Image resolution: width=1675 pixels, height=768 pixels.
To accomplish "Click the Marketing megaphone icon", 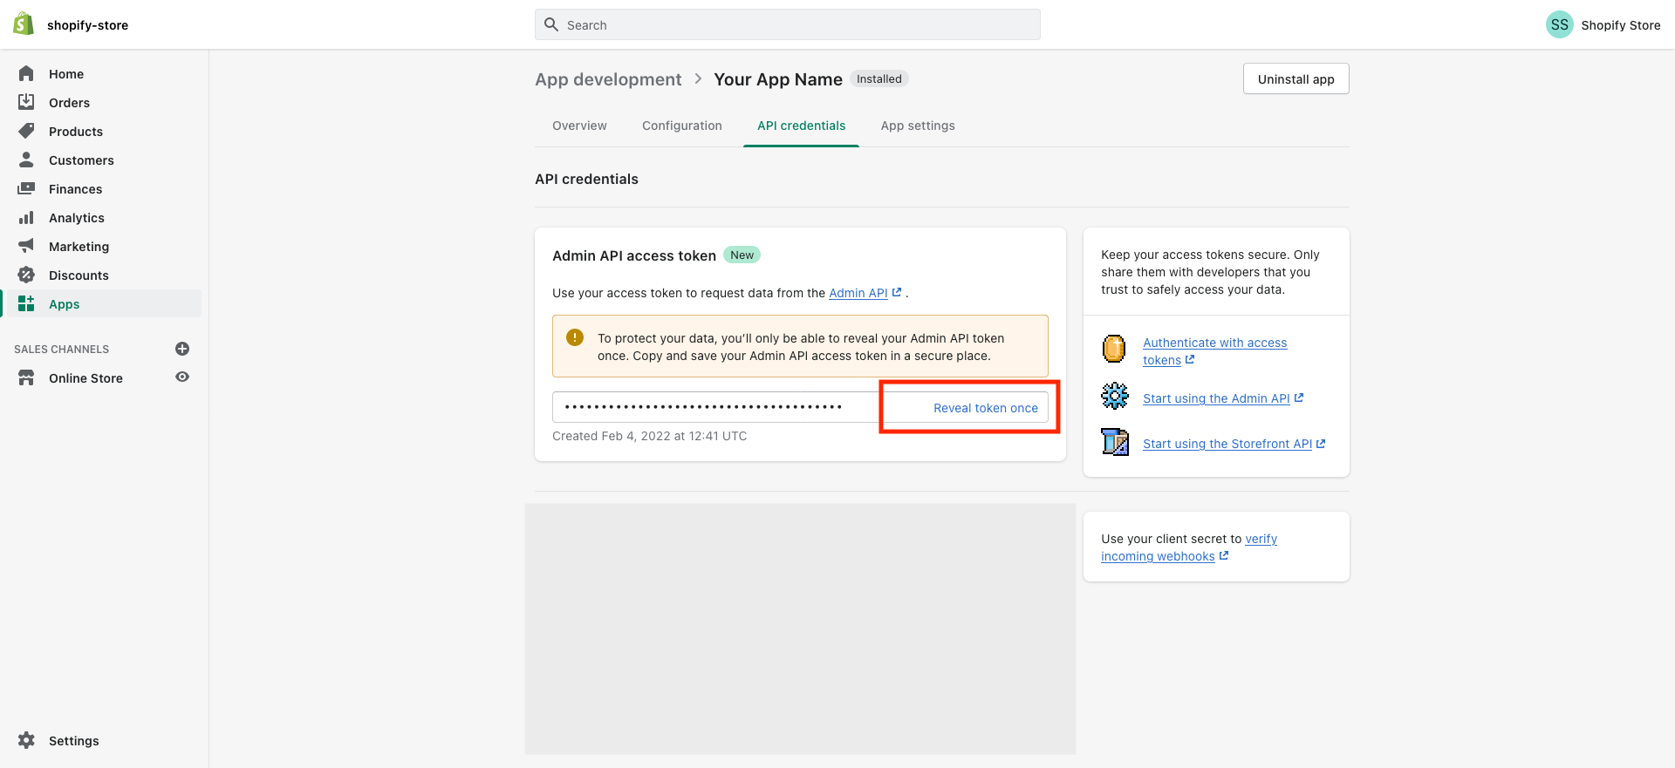I will pyautogui.click(x=26, y=246).
